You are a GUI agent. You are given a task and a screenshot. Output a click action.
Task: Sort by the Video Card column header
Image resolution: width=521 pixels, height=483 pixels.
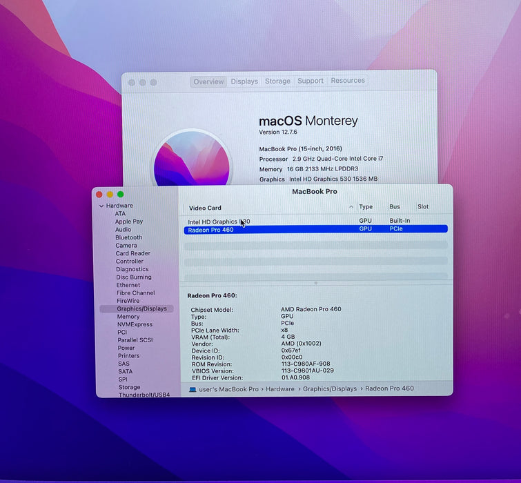click(x=205, y=208)
